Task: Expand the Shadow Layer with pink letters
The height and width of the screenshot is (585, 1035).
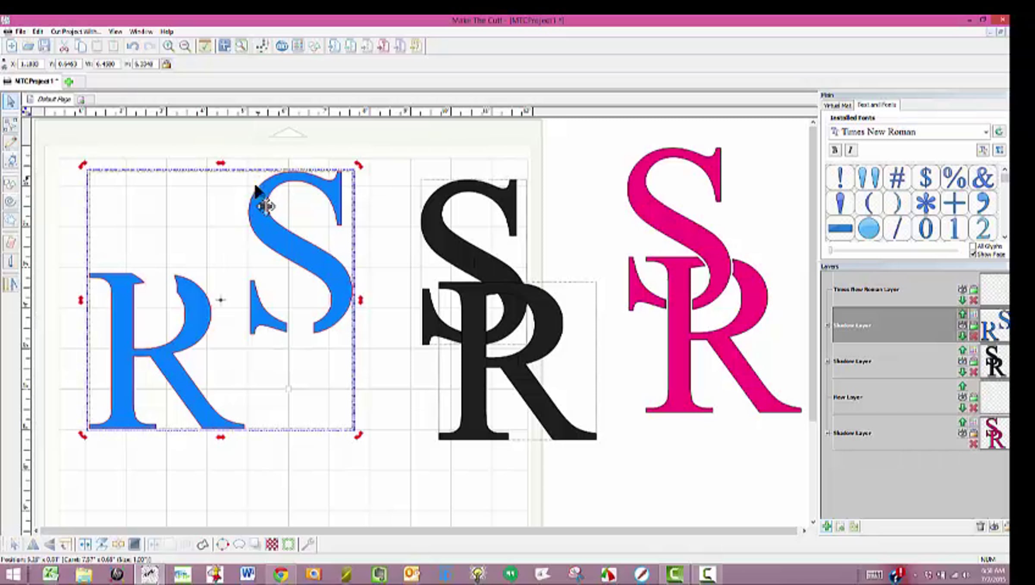Action: point(828,433)
